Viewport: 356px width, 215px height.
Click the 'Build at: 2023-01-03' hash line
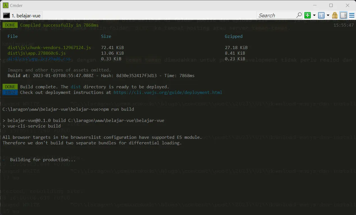pyautogui.click(x=101, y=76)
